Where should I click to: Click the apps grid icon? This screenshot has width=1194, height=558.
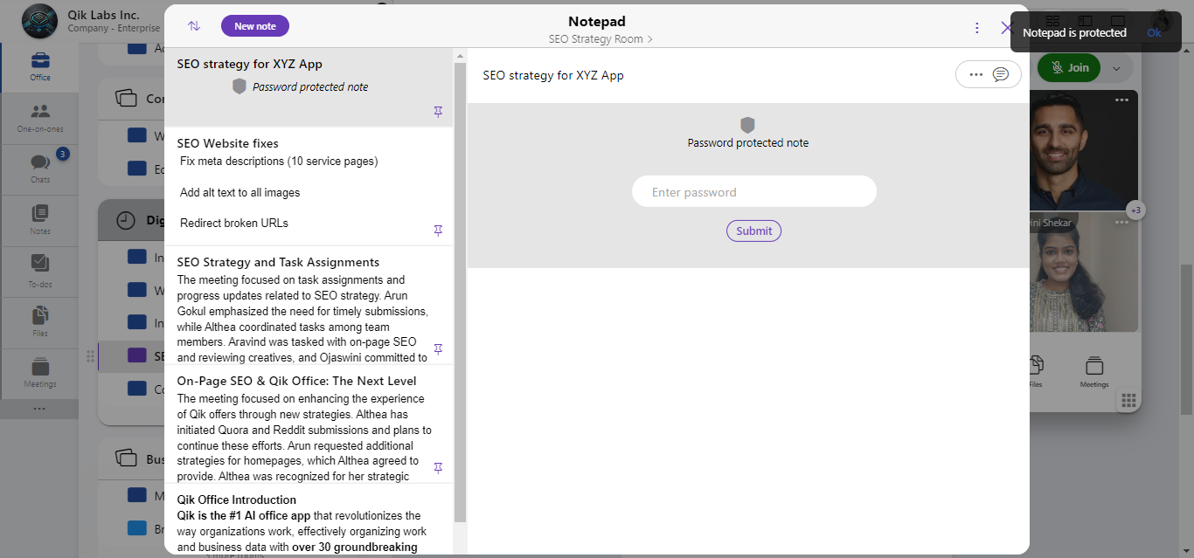pos(1128,401)
